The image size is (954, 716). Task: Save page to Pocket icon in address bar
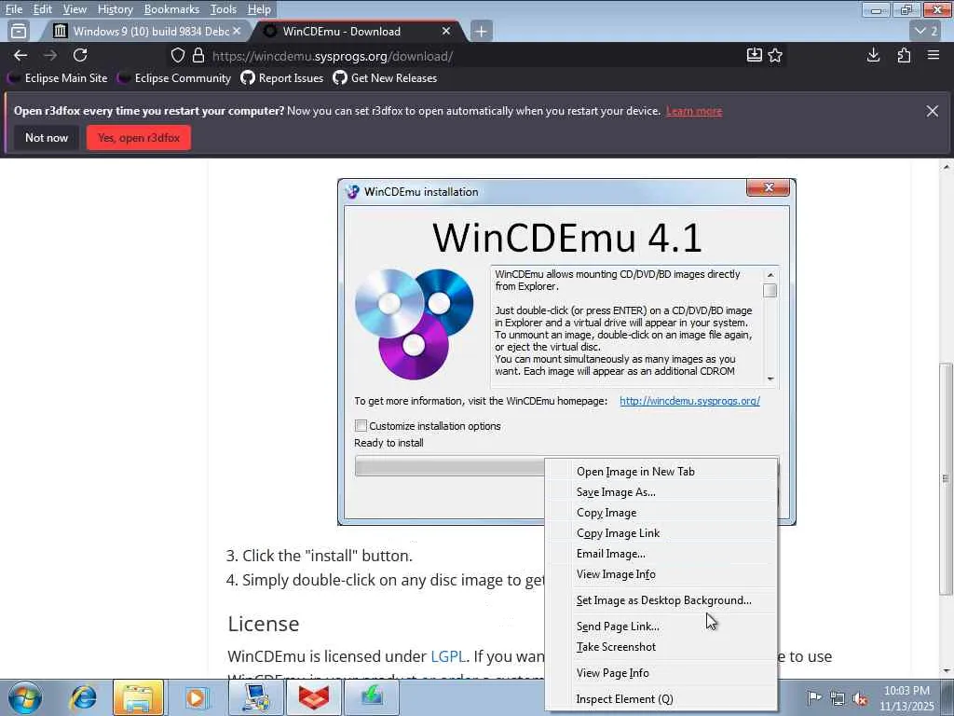point(754,55)
